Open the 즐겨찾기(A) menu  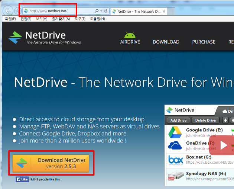[x=61, y=19]
